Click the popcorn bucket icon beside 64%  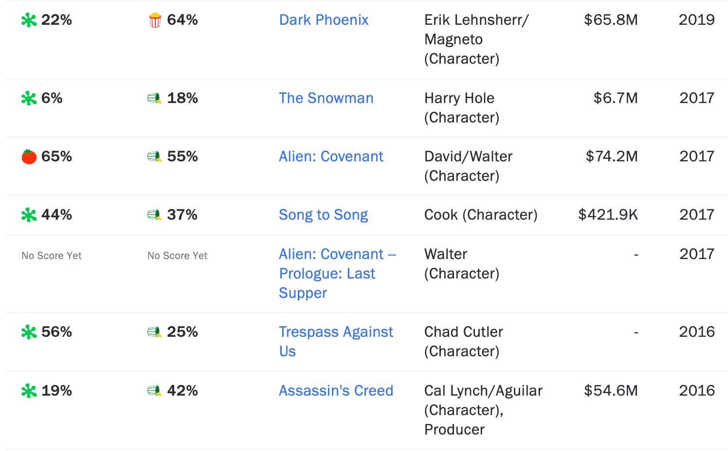155,20
